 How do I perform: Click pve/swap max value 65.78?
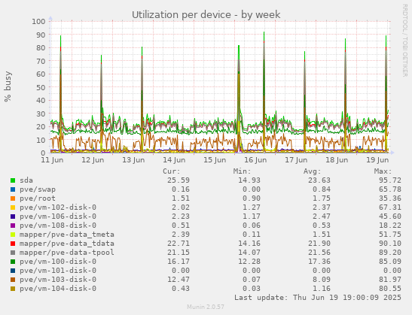(390, 189)
